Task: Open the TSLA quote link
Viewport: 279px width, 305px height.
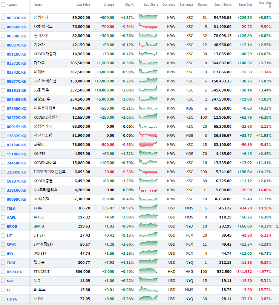Action: (x=11, y=209)
